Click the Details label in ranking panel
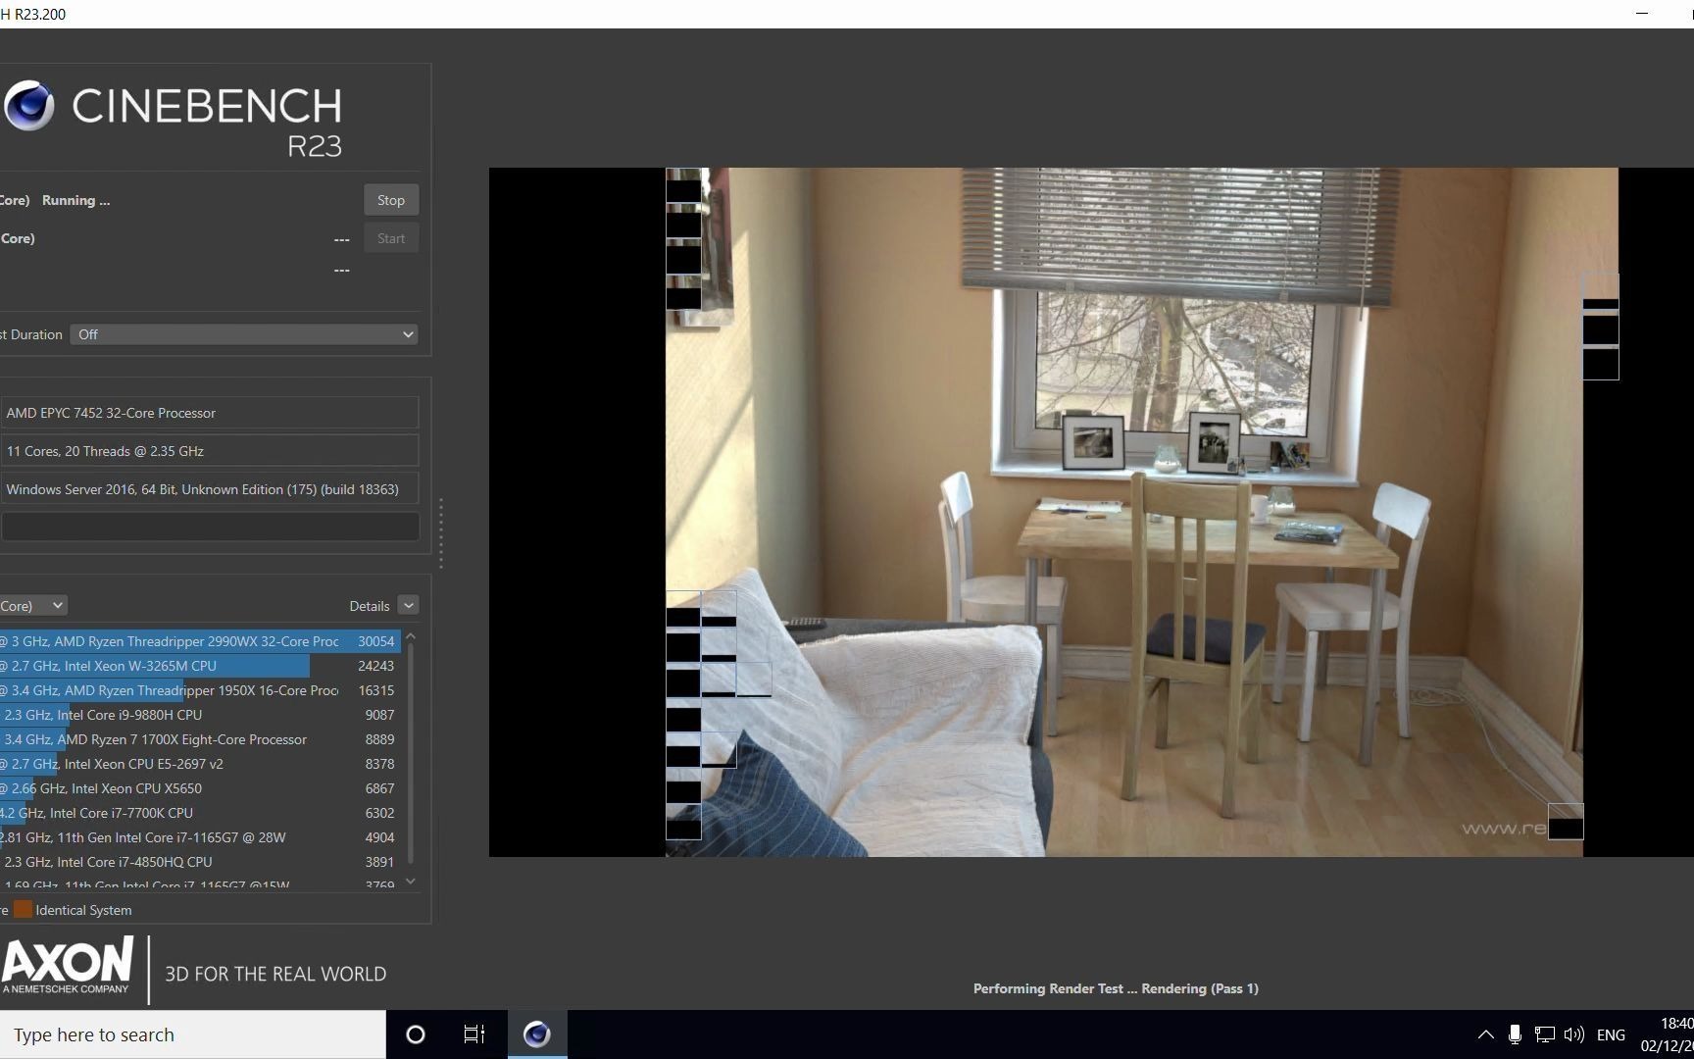The height and width of the screenshot is (1059, 1694). [369, 606]
